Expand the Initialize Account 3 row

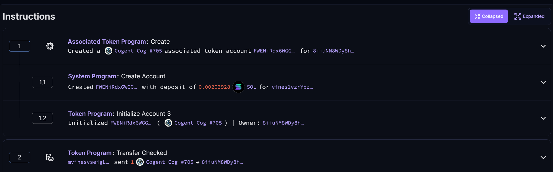543,118
